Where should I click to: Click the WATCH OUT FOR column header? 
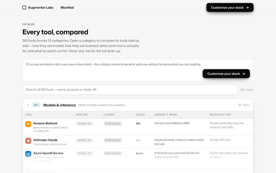(220, 115)
